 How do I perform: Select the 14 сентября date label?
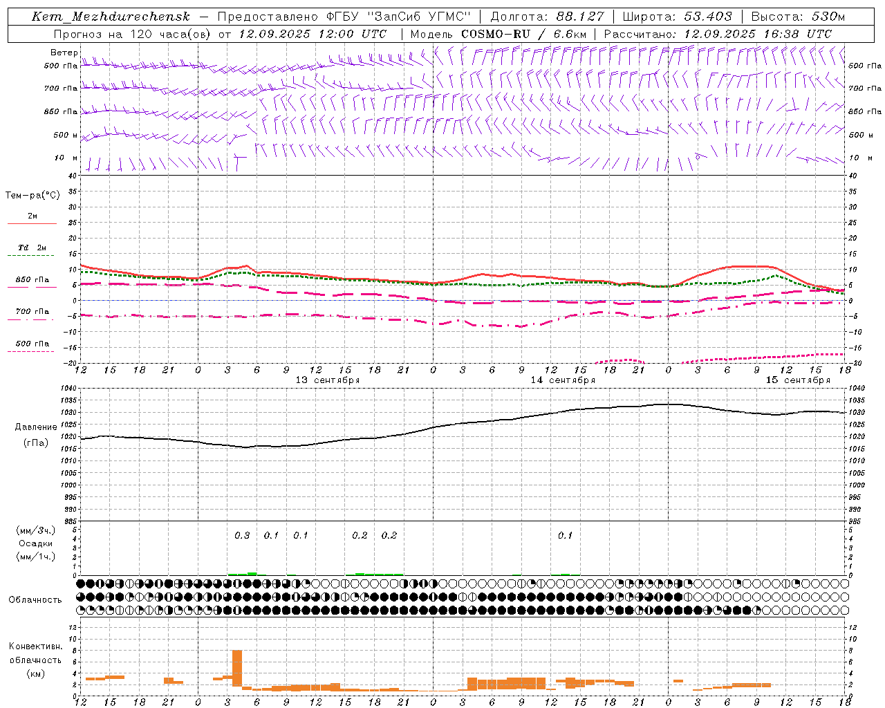pos(563,380)
